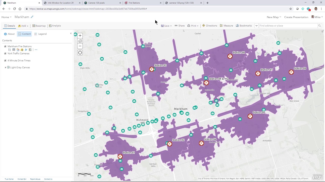The image size is (325, 182).
Task: Open the Print dropdown menu
Action: [x=193, y=26]
